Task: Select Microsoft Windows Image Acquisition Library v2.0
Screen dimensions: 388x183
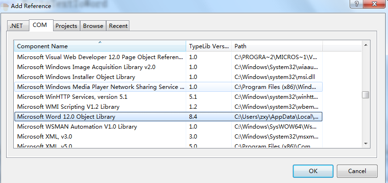Action: (168, 67)
